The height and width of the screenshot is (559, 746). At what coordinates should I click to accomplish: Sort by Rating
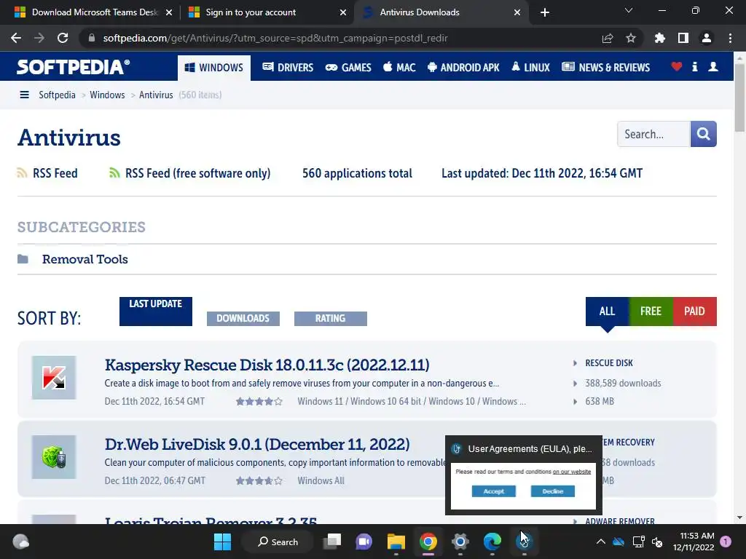(x=331, y=319)
